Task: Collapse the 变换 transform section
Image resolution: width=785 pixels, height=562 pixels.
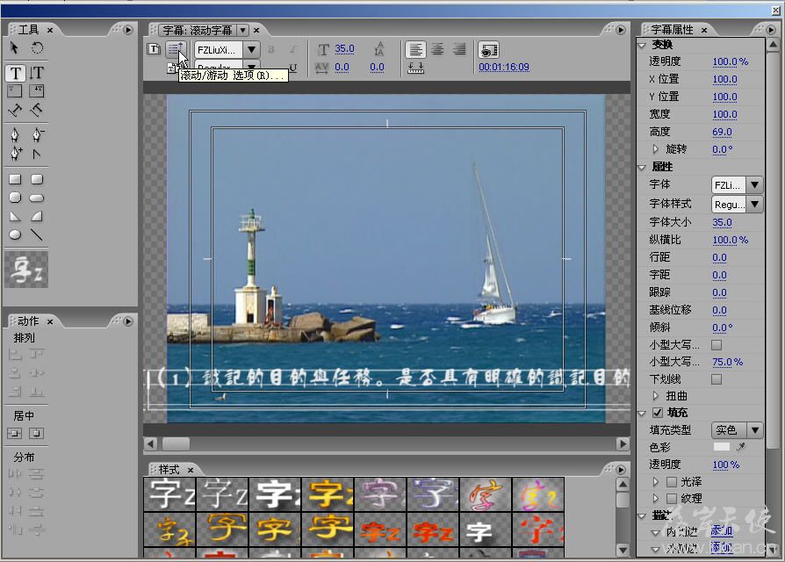Action: 643,45
